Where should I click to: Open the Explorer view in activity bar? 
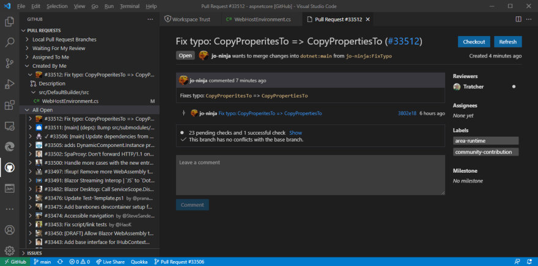click(10, 22)
